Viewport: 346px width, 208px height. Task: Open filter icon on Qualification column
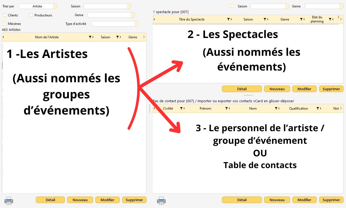(317, 109)
